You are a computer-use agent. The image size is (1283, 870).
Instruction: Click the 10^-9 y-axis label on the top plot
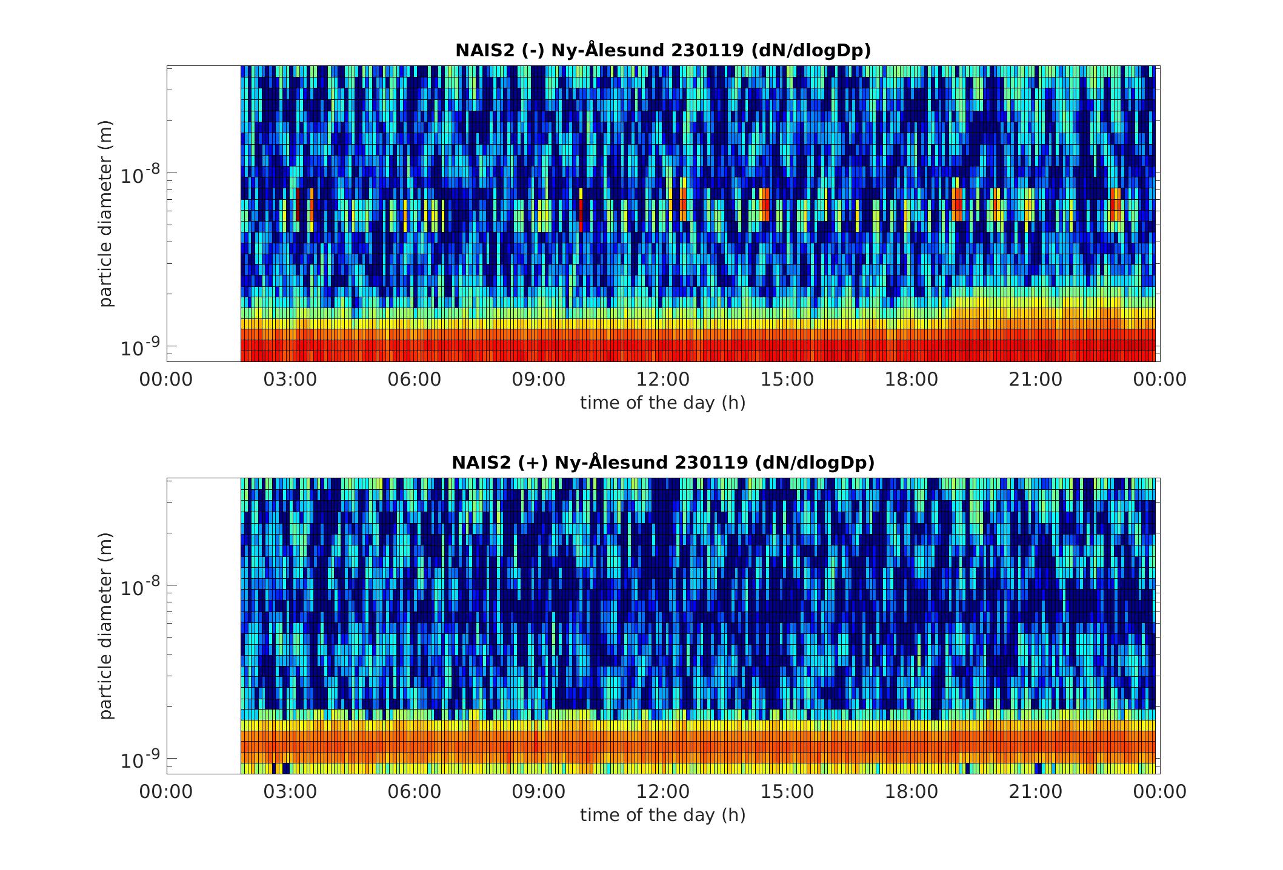tap(140, 348)
